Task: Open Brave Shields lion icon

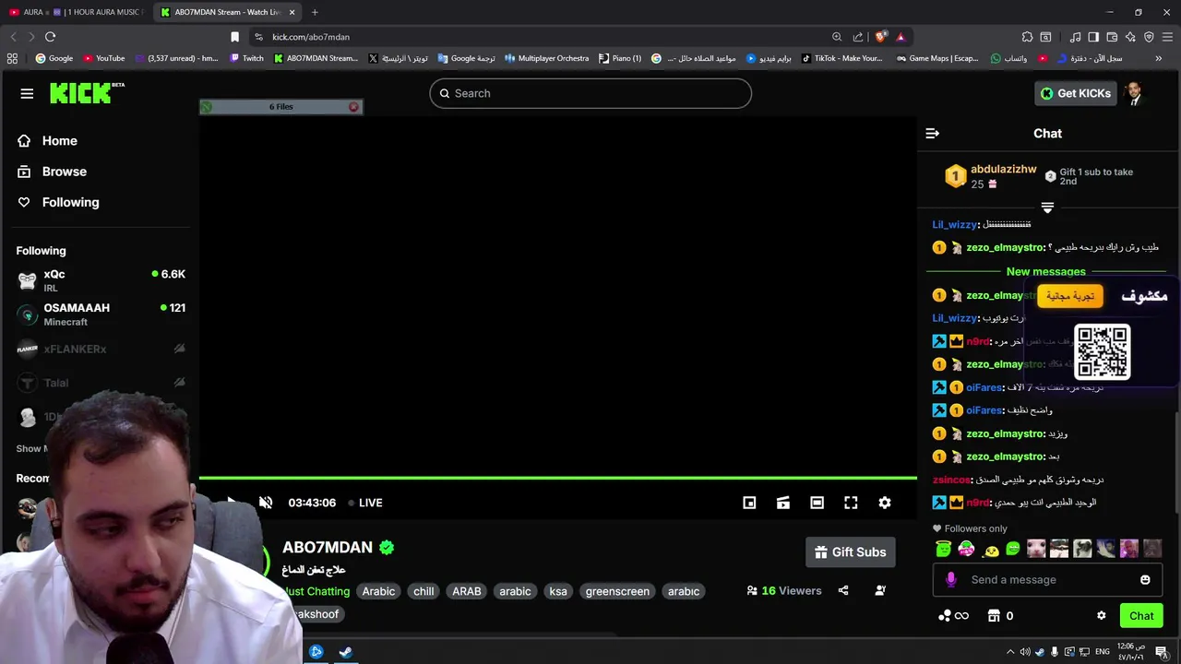Action: (880, 37)
